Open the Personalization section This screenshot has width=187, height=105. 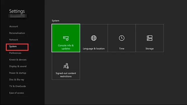pos(17,33)
